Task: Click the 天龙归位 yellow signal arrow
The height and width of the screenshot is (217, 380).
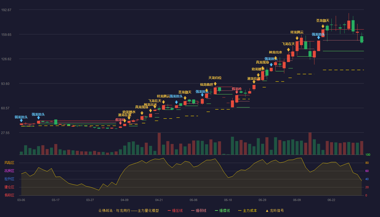Action: click(x=215, y=84)
